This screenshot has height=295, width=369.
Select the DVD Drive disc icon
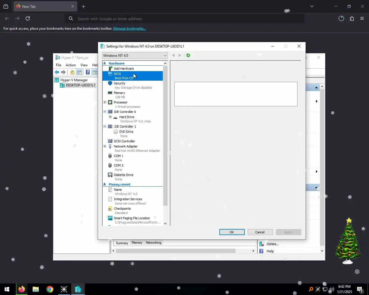click(116, 132)
